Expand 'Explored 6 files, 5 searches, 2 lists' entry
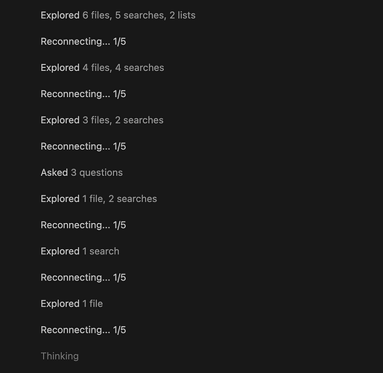 coord(118,16)
